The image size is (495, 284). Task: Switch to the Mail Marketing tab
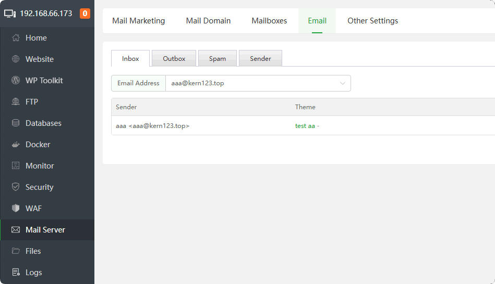pos(138,21)
